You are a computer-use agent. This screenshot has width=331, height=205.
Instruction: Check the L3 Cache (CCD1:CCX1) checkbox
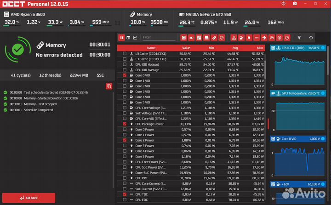tap(125, 54)
